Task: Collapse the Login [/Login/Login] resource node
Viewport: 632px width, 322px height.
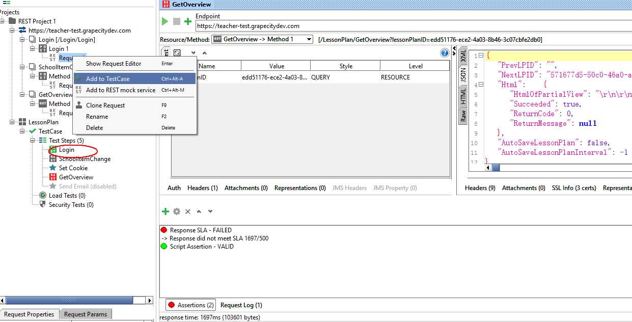Action: tap(22, 40)
